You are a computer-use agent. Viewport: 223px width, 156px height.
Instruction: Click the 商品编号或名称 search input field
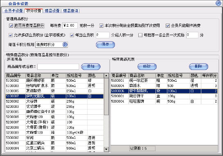coord(58,67)
